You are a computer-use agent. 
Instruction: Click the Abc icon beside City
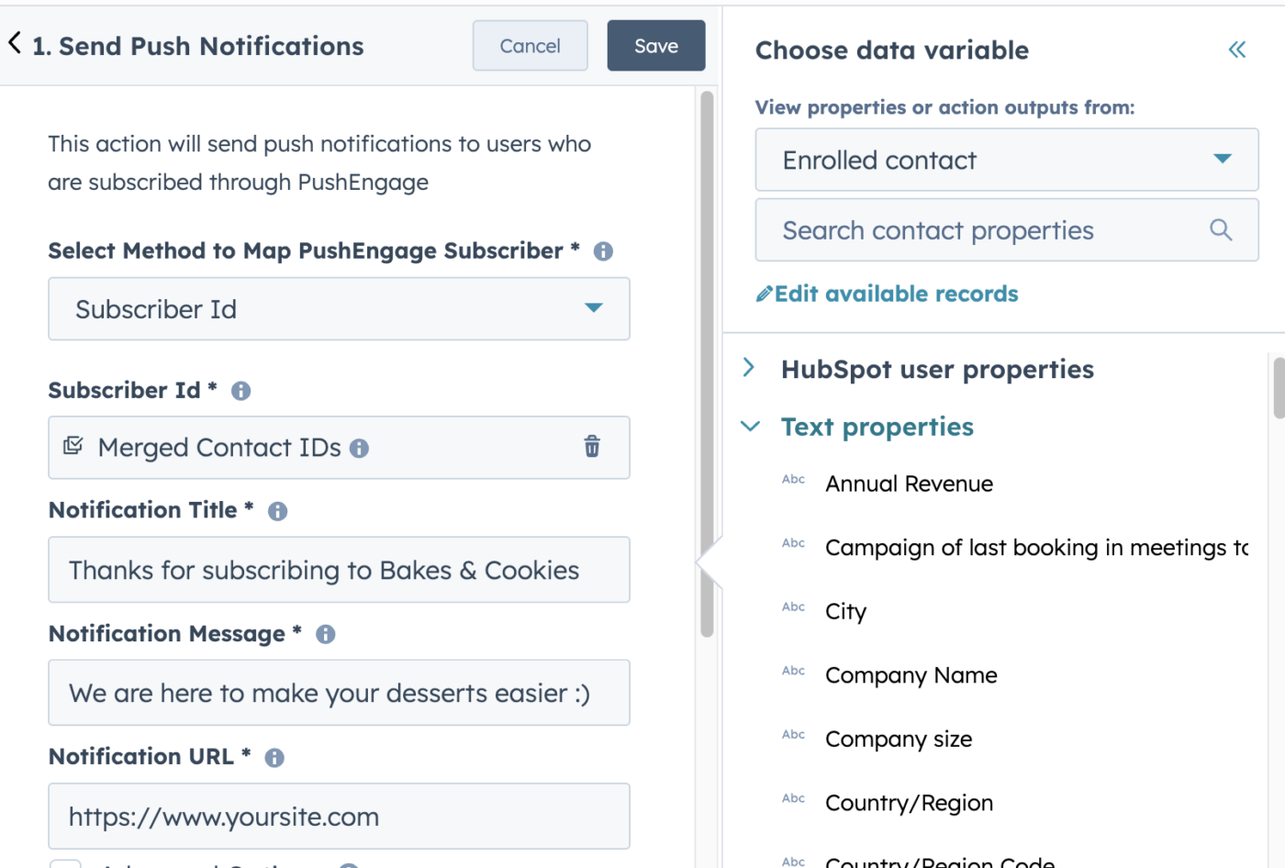[x=793, y=607]
